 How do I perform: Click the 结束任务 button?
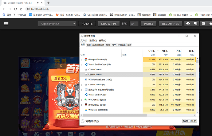click(x=190, y=121)
